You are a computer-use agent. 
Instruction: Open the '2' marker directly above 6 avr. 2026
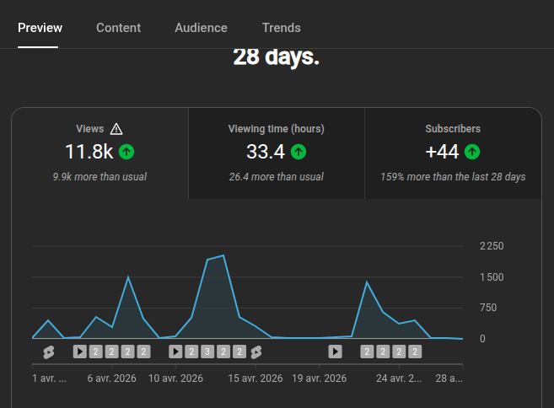coord(111,352)
